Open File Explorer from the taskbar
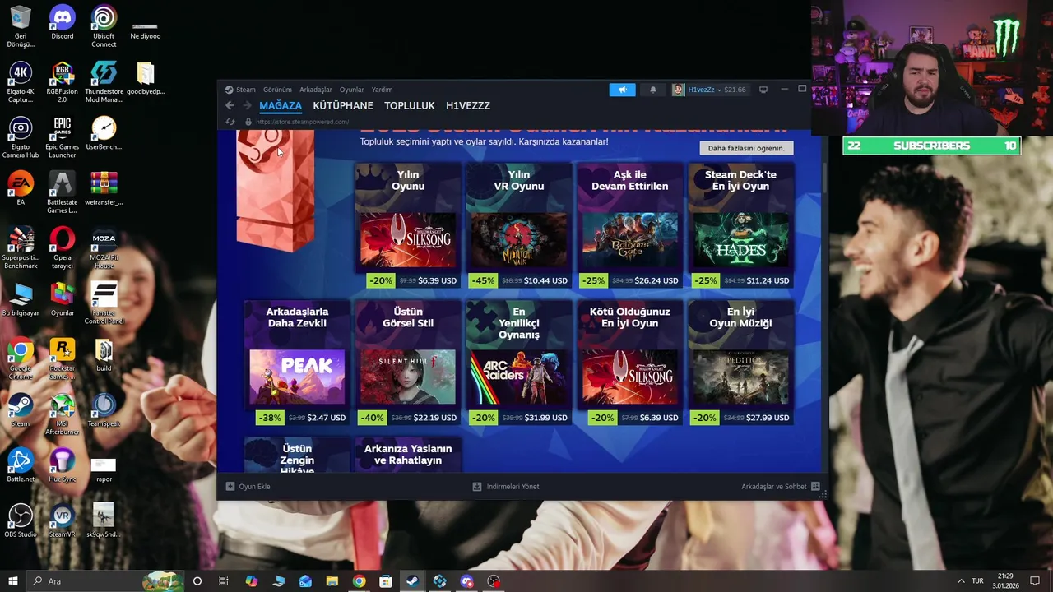The height and width of the screenshot is (592, 1053). coord(332,581)
